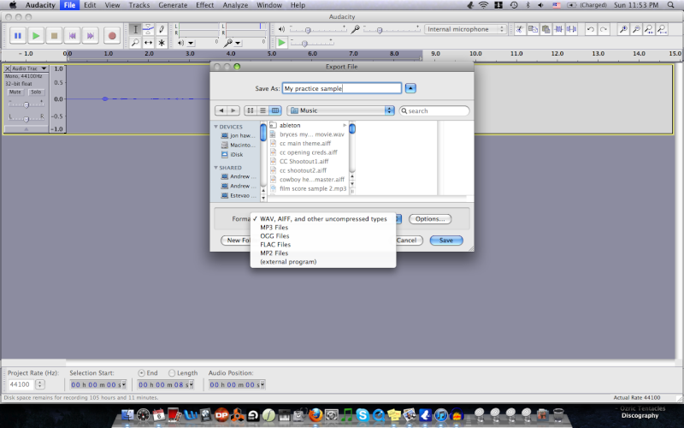Skip to start of track
684x428 pixels.
click(73, 36)
